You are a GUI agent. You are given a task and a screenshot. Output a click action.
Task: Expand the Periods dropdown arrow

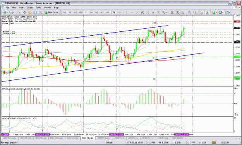[223, 12]
